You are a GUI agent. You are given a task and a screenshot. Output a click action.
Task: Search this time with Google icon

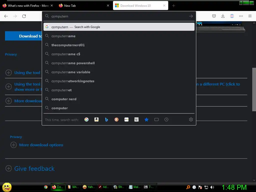point(86,120)
